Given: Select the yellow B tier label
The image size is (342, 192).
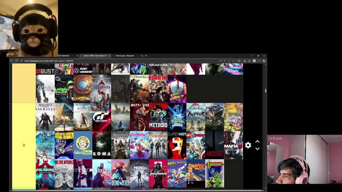Looking at the screenshot, I should [24, 145].
